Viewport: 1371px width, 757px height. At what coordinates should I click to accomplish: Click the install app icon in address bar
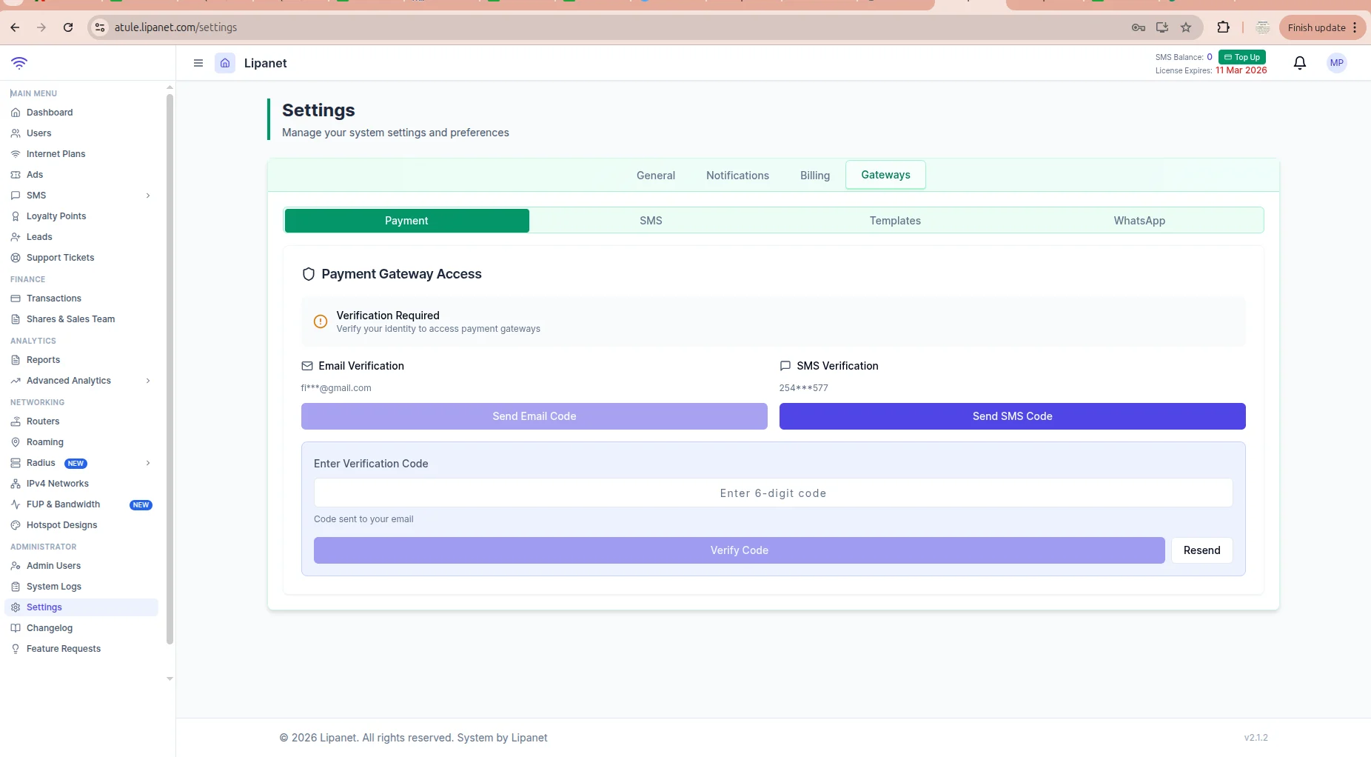click(x=1162, y=27)
